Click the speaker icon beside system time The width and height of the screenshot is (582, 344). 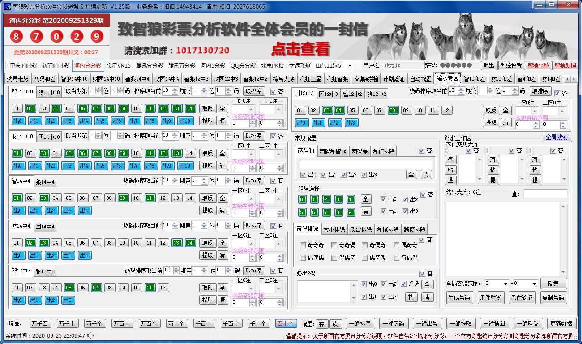tap(91, 335)
